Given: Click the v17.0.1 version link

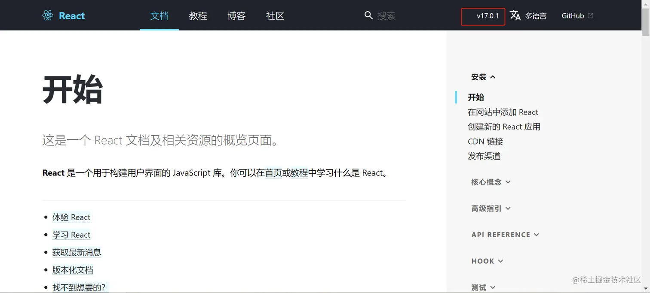Looking at the screenshot, I should pos(487,16).
